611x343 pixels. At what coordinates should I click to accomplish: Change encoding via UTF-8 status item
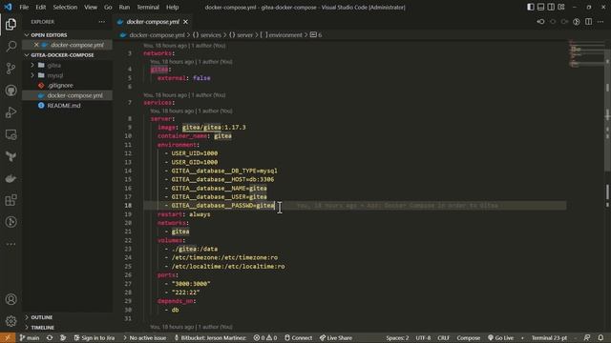point(423,337)
